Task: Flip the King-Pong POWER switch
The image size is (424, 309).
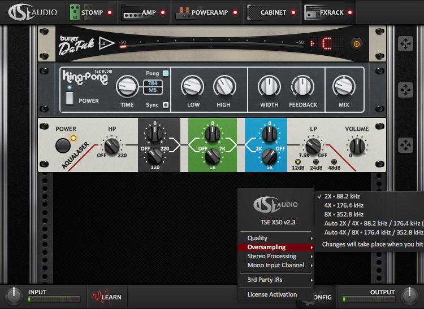Action: 70,98
